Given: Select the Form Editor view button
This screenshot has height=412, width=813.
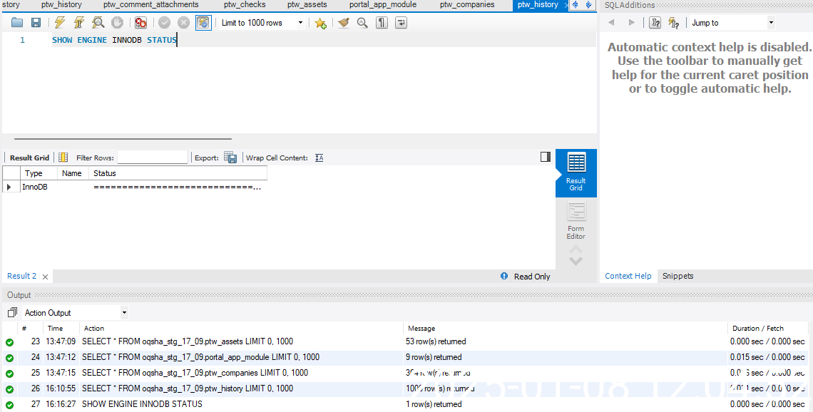Looking at the screenshot, I should [x=576, y=220].
